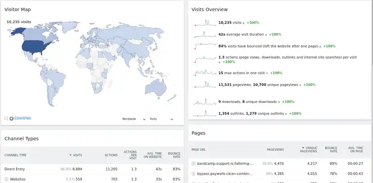The width and height of the screenshot is (373, 183).
Task: Expand the bypass-paywalls-clean-combin page row
Action: [x=193, y=174]
